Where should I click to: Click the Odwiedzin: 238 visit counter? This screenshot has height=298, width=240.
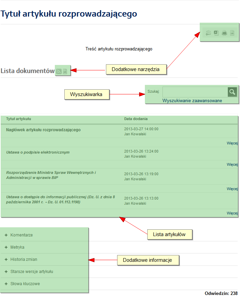221,294
